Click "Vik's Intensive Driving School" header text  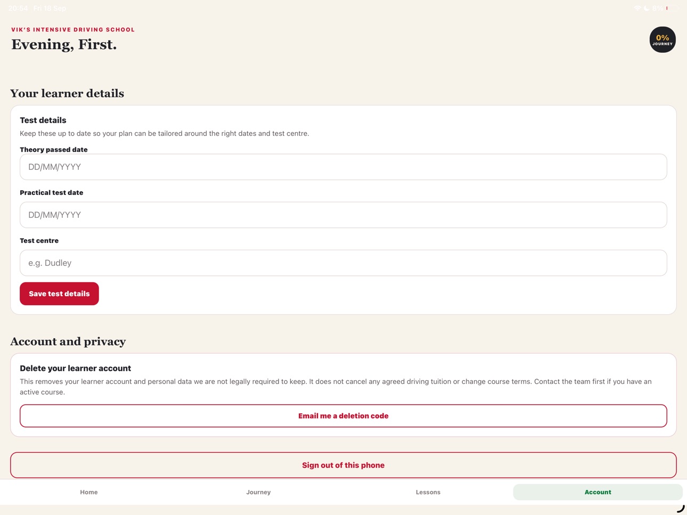(73, 30)
